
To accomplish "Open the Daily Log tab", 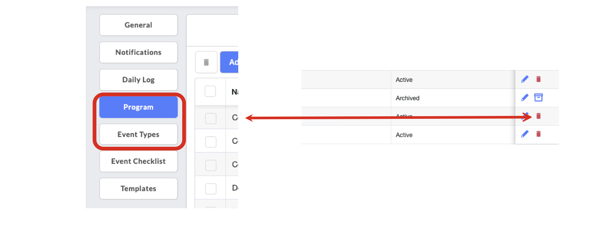I will coord(138,80).
